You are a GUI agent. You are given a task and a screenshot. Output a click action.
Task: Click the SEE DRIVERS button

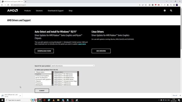(101, 51)
